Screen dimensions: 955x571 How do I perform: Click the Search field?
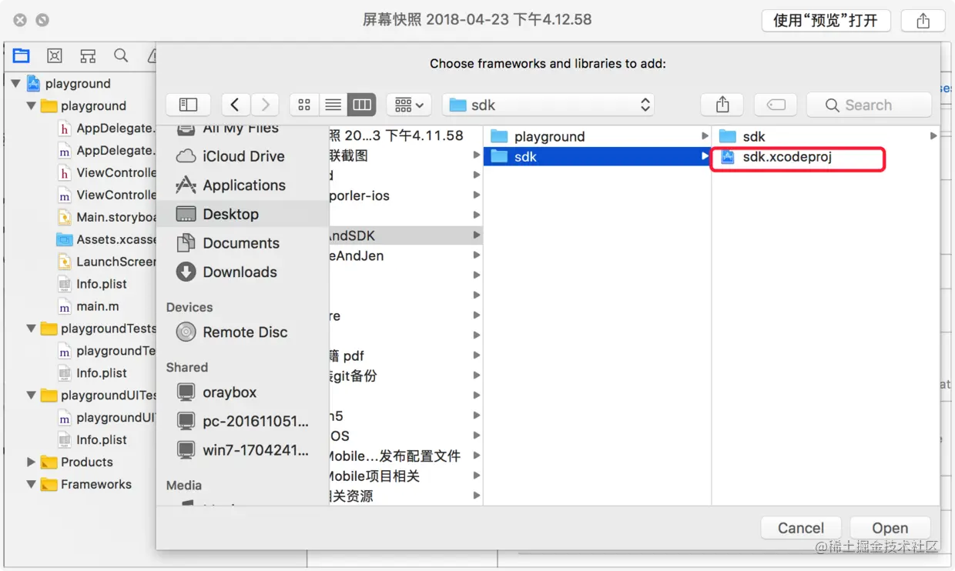click(x=869, y=105)
